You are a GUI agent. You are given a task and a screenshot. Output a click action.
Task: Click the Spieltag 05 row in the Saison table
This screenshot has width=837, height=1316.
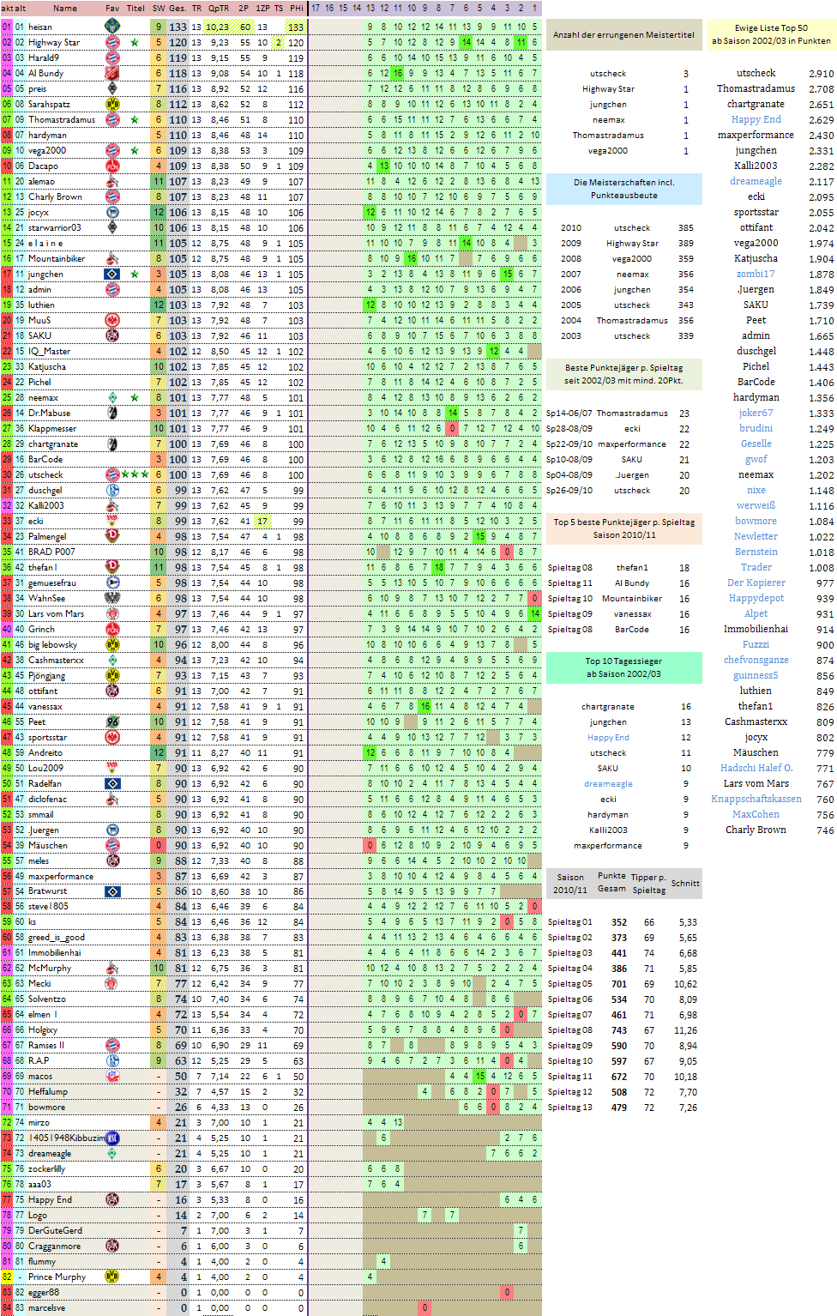point(623,984)
